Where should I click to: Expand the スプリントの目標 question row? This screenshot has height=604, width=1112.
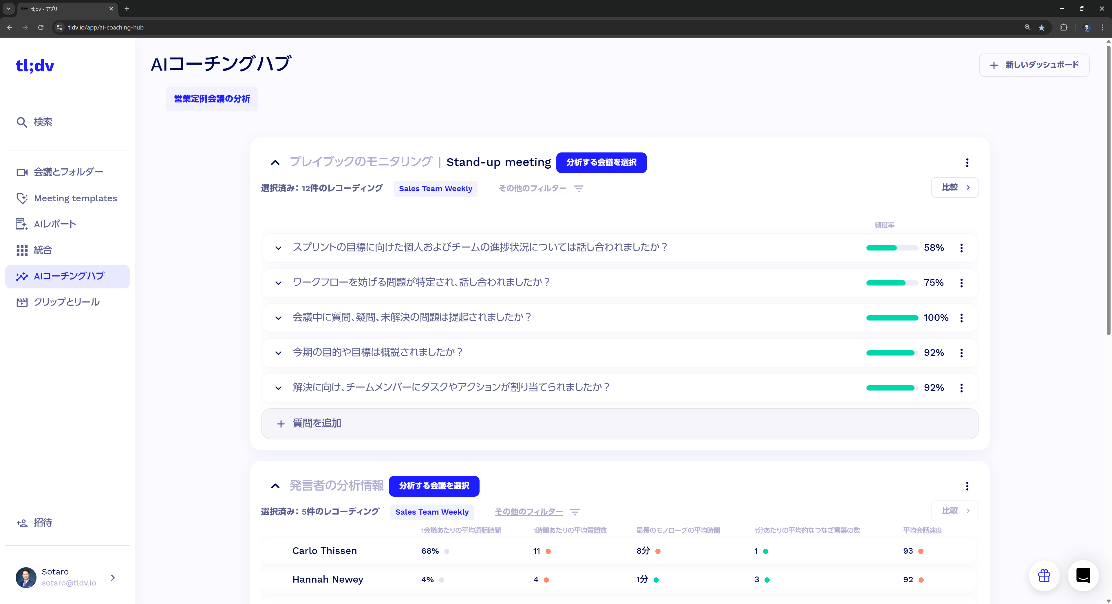[278, 248]
